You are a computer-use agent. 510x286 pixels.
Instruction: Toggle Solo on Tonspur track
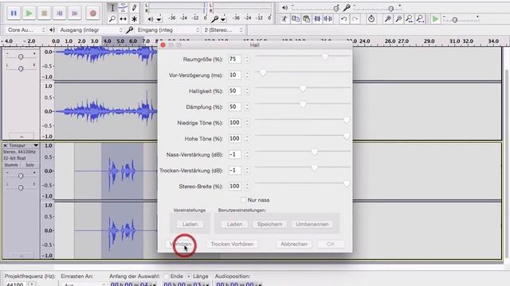pos(29,165)
